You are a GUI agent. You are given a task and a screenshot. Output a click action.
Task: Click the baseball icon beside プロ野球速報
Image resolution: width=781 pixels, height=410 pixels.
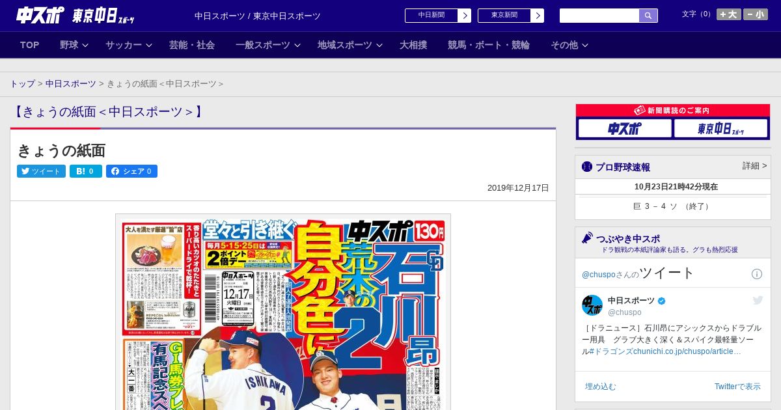[x=587, y=167]
